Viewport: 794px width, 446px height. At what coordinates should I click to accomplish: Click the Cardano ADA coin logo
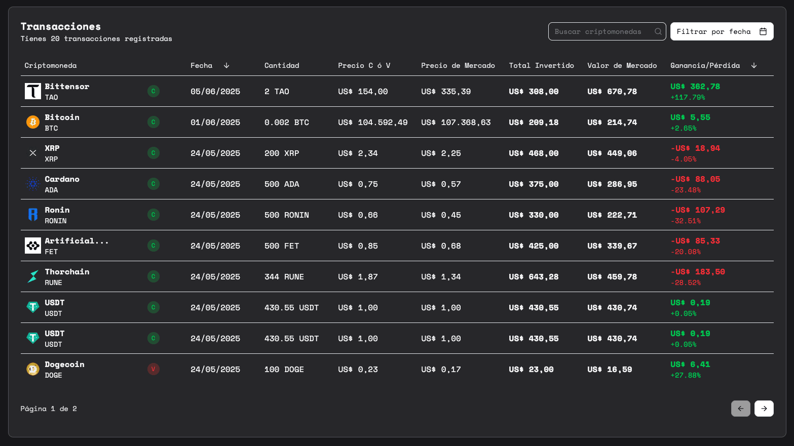[33, 184]
